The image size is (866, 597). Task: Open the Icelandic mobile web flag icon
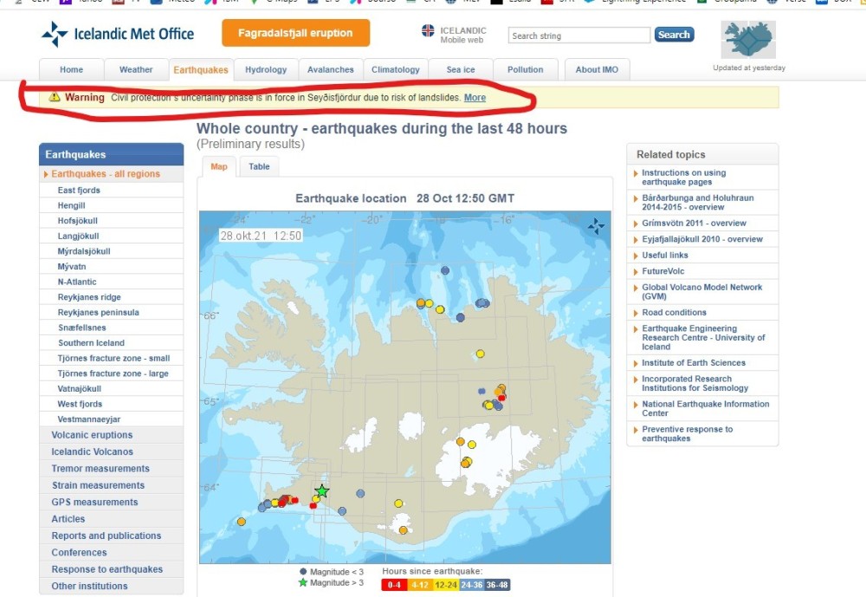coord(428,31)
